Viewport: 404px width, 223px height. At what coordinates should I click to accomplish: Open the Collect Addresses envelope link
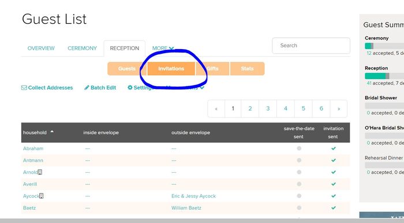47,88
